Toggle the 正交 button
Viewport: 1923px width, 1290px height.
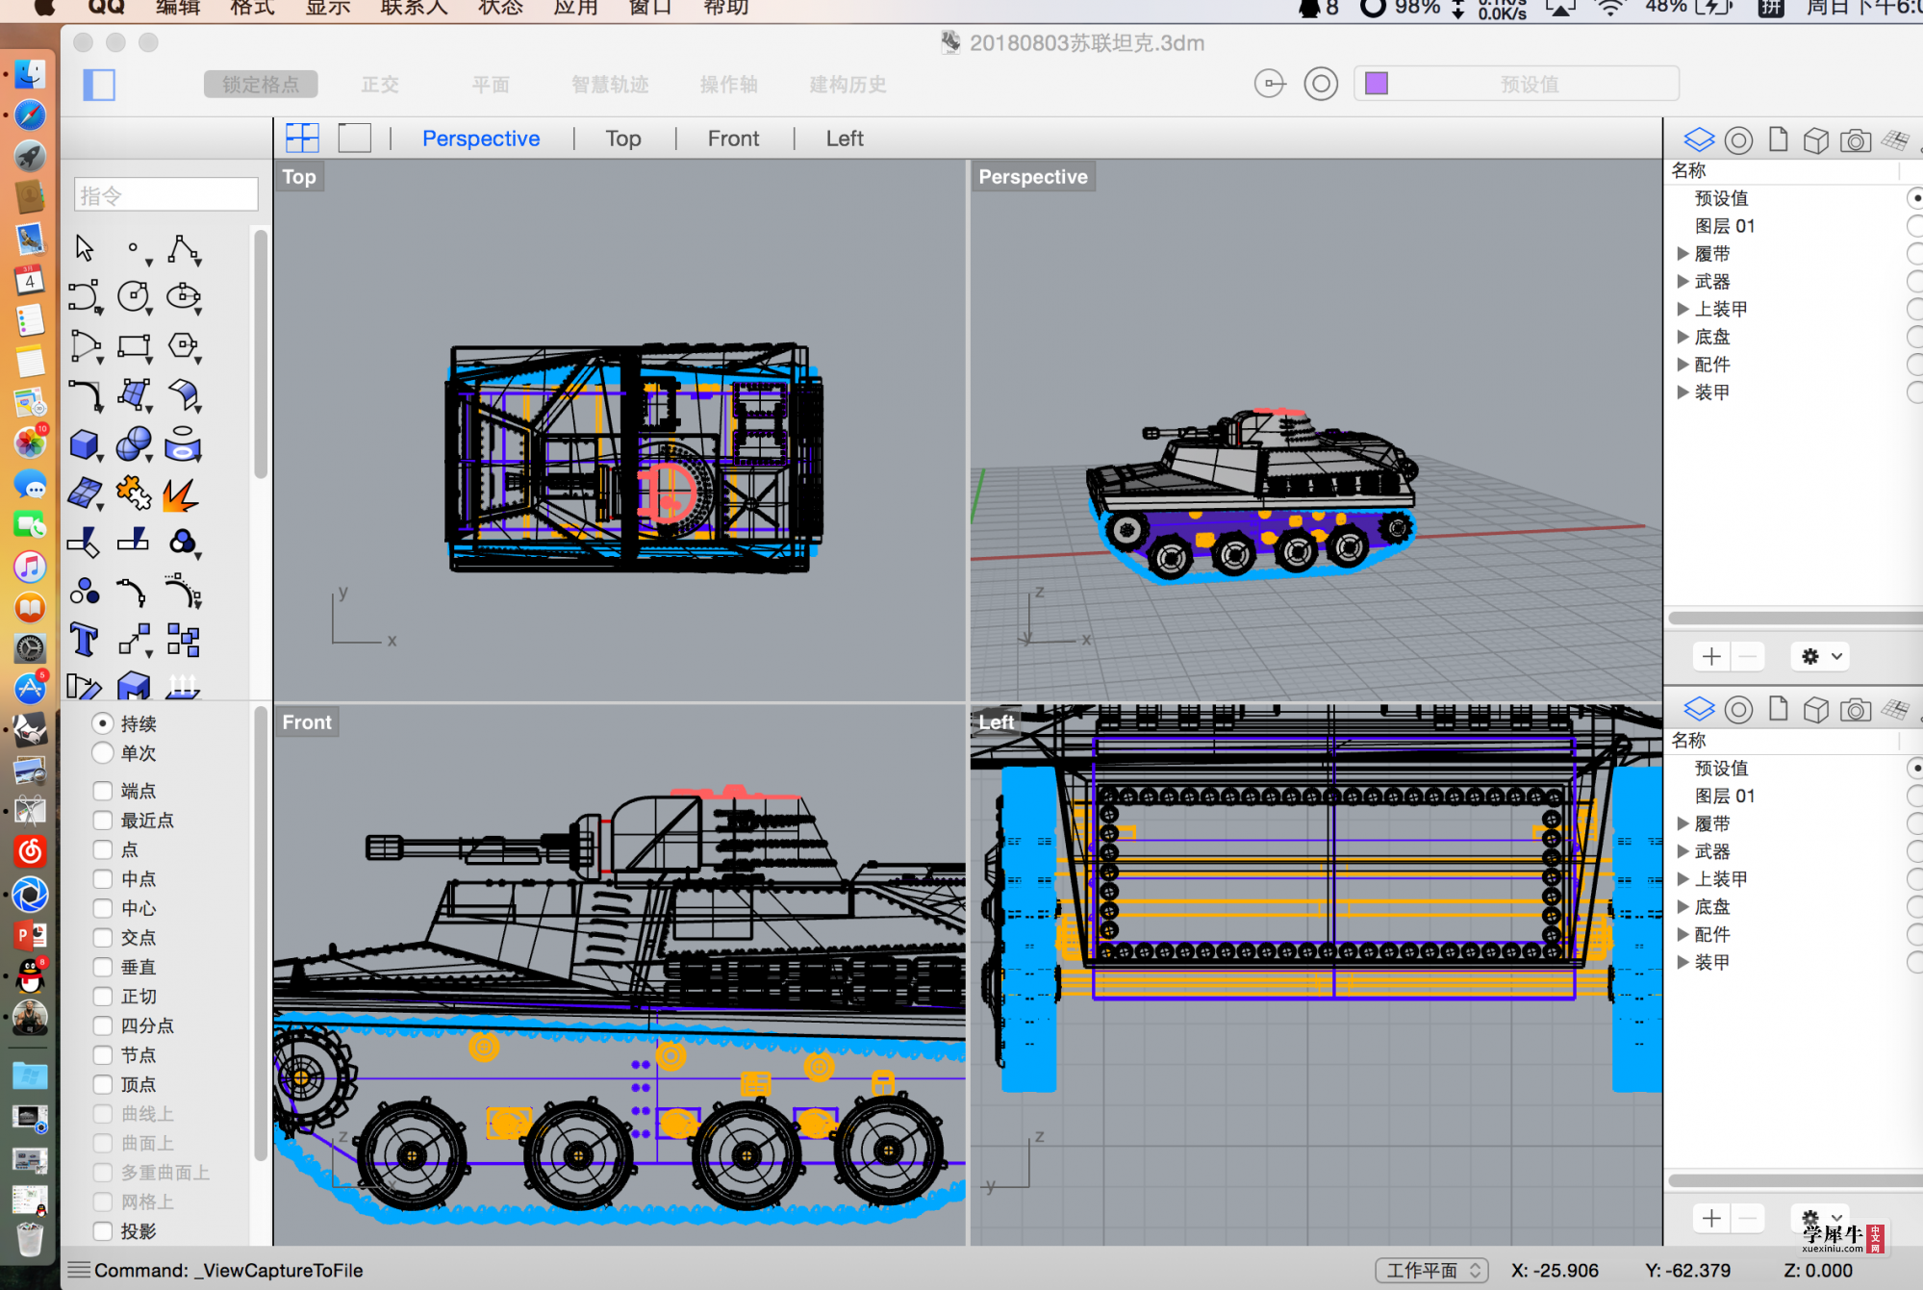380,85
